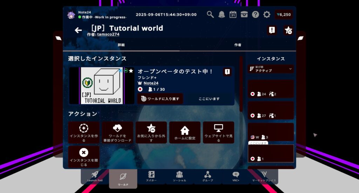Open the アバター tab

pos(151,177)
